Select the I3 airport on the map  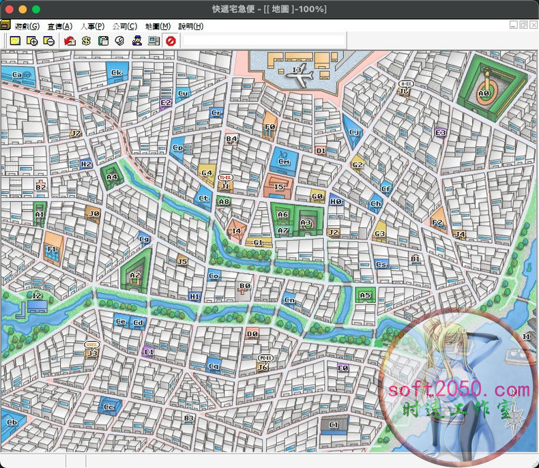[298, 71]
